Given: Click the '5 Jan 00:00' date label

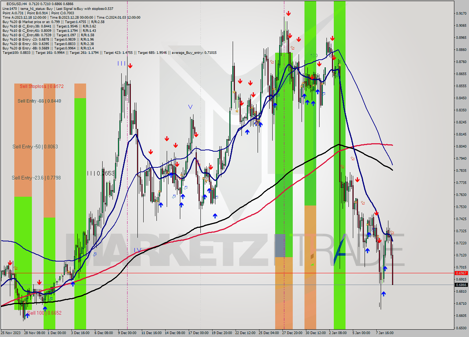Looking at the screenshot, I should [x=362, y=333].
